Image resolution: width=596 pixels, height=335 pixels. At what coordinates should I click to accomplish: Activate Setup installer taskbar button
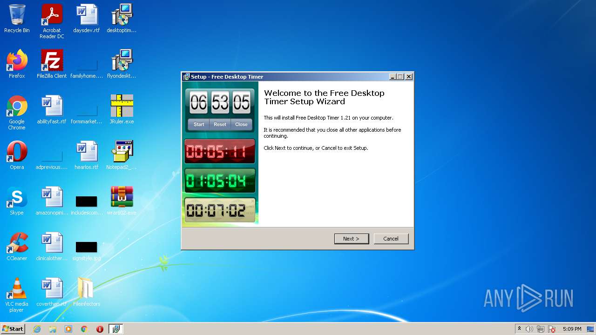115,329
